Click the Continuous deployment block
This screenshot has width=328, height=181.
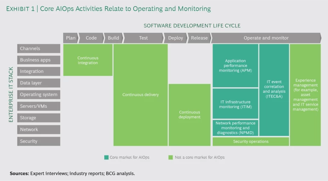pos(189,115)
